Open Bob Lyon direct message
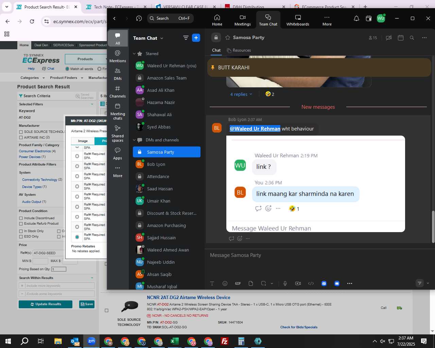The width and height of the screenshot is (435, 348). click(167, 164)
